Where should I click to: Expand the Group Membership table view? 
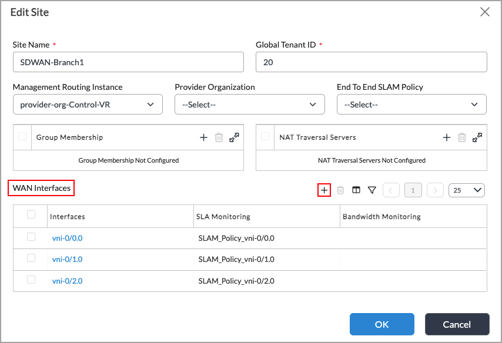[234, 137]
